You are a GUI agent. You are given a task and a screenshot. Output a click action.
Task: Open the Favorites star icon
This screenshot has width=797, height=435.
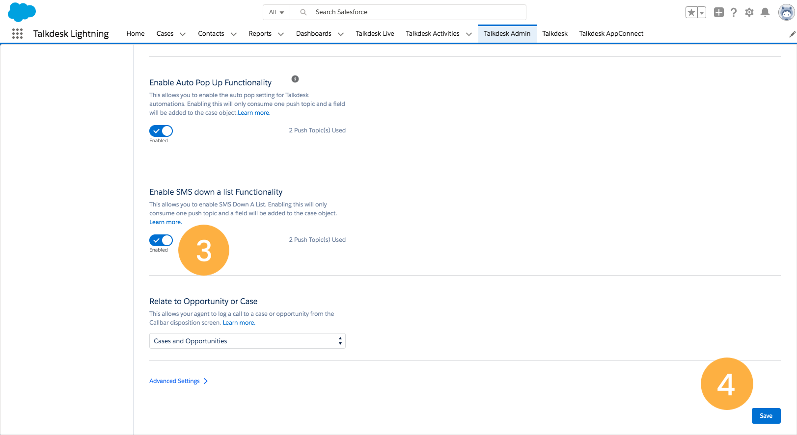point(691,13)
